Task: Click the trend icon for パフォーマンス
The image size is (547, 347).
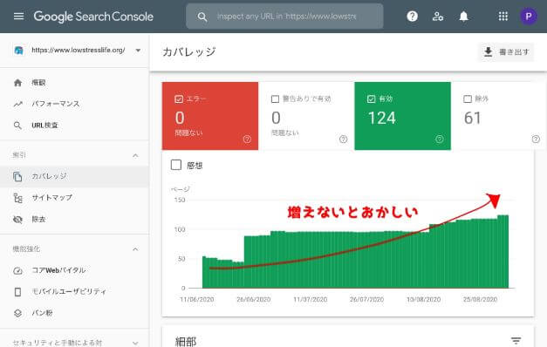Action: 17,104
